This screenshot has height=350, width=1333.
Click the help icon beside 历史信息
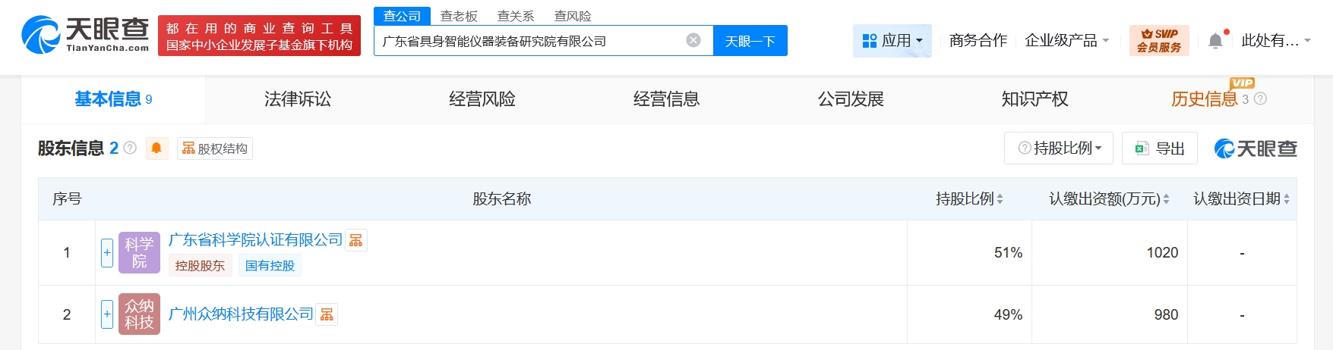(x=1260, y=99)
